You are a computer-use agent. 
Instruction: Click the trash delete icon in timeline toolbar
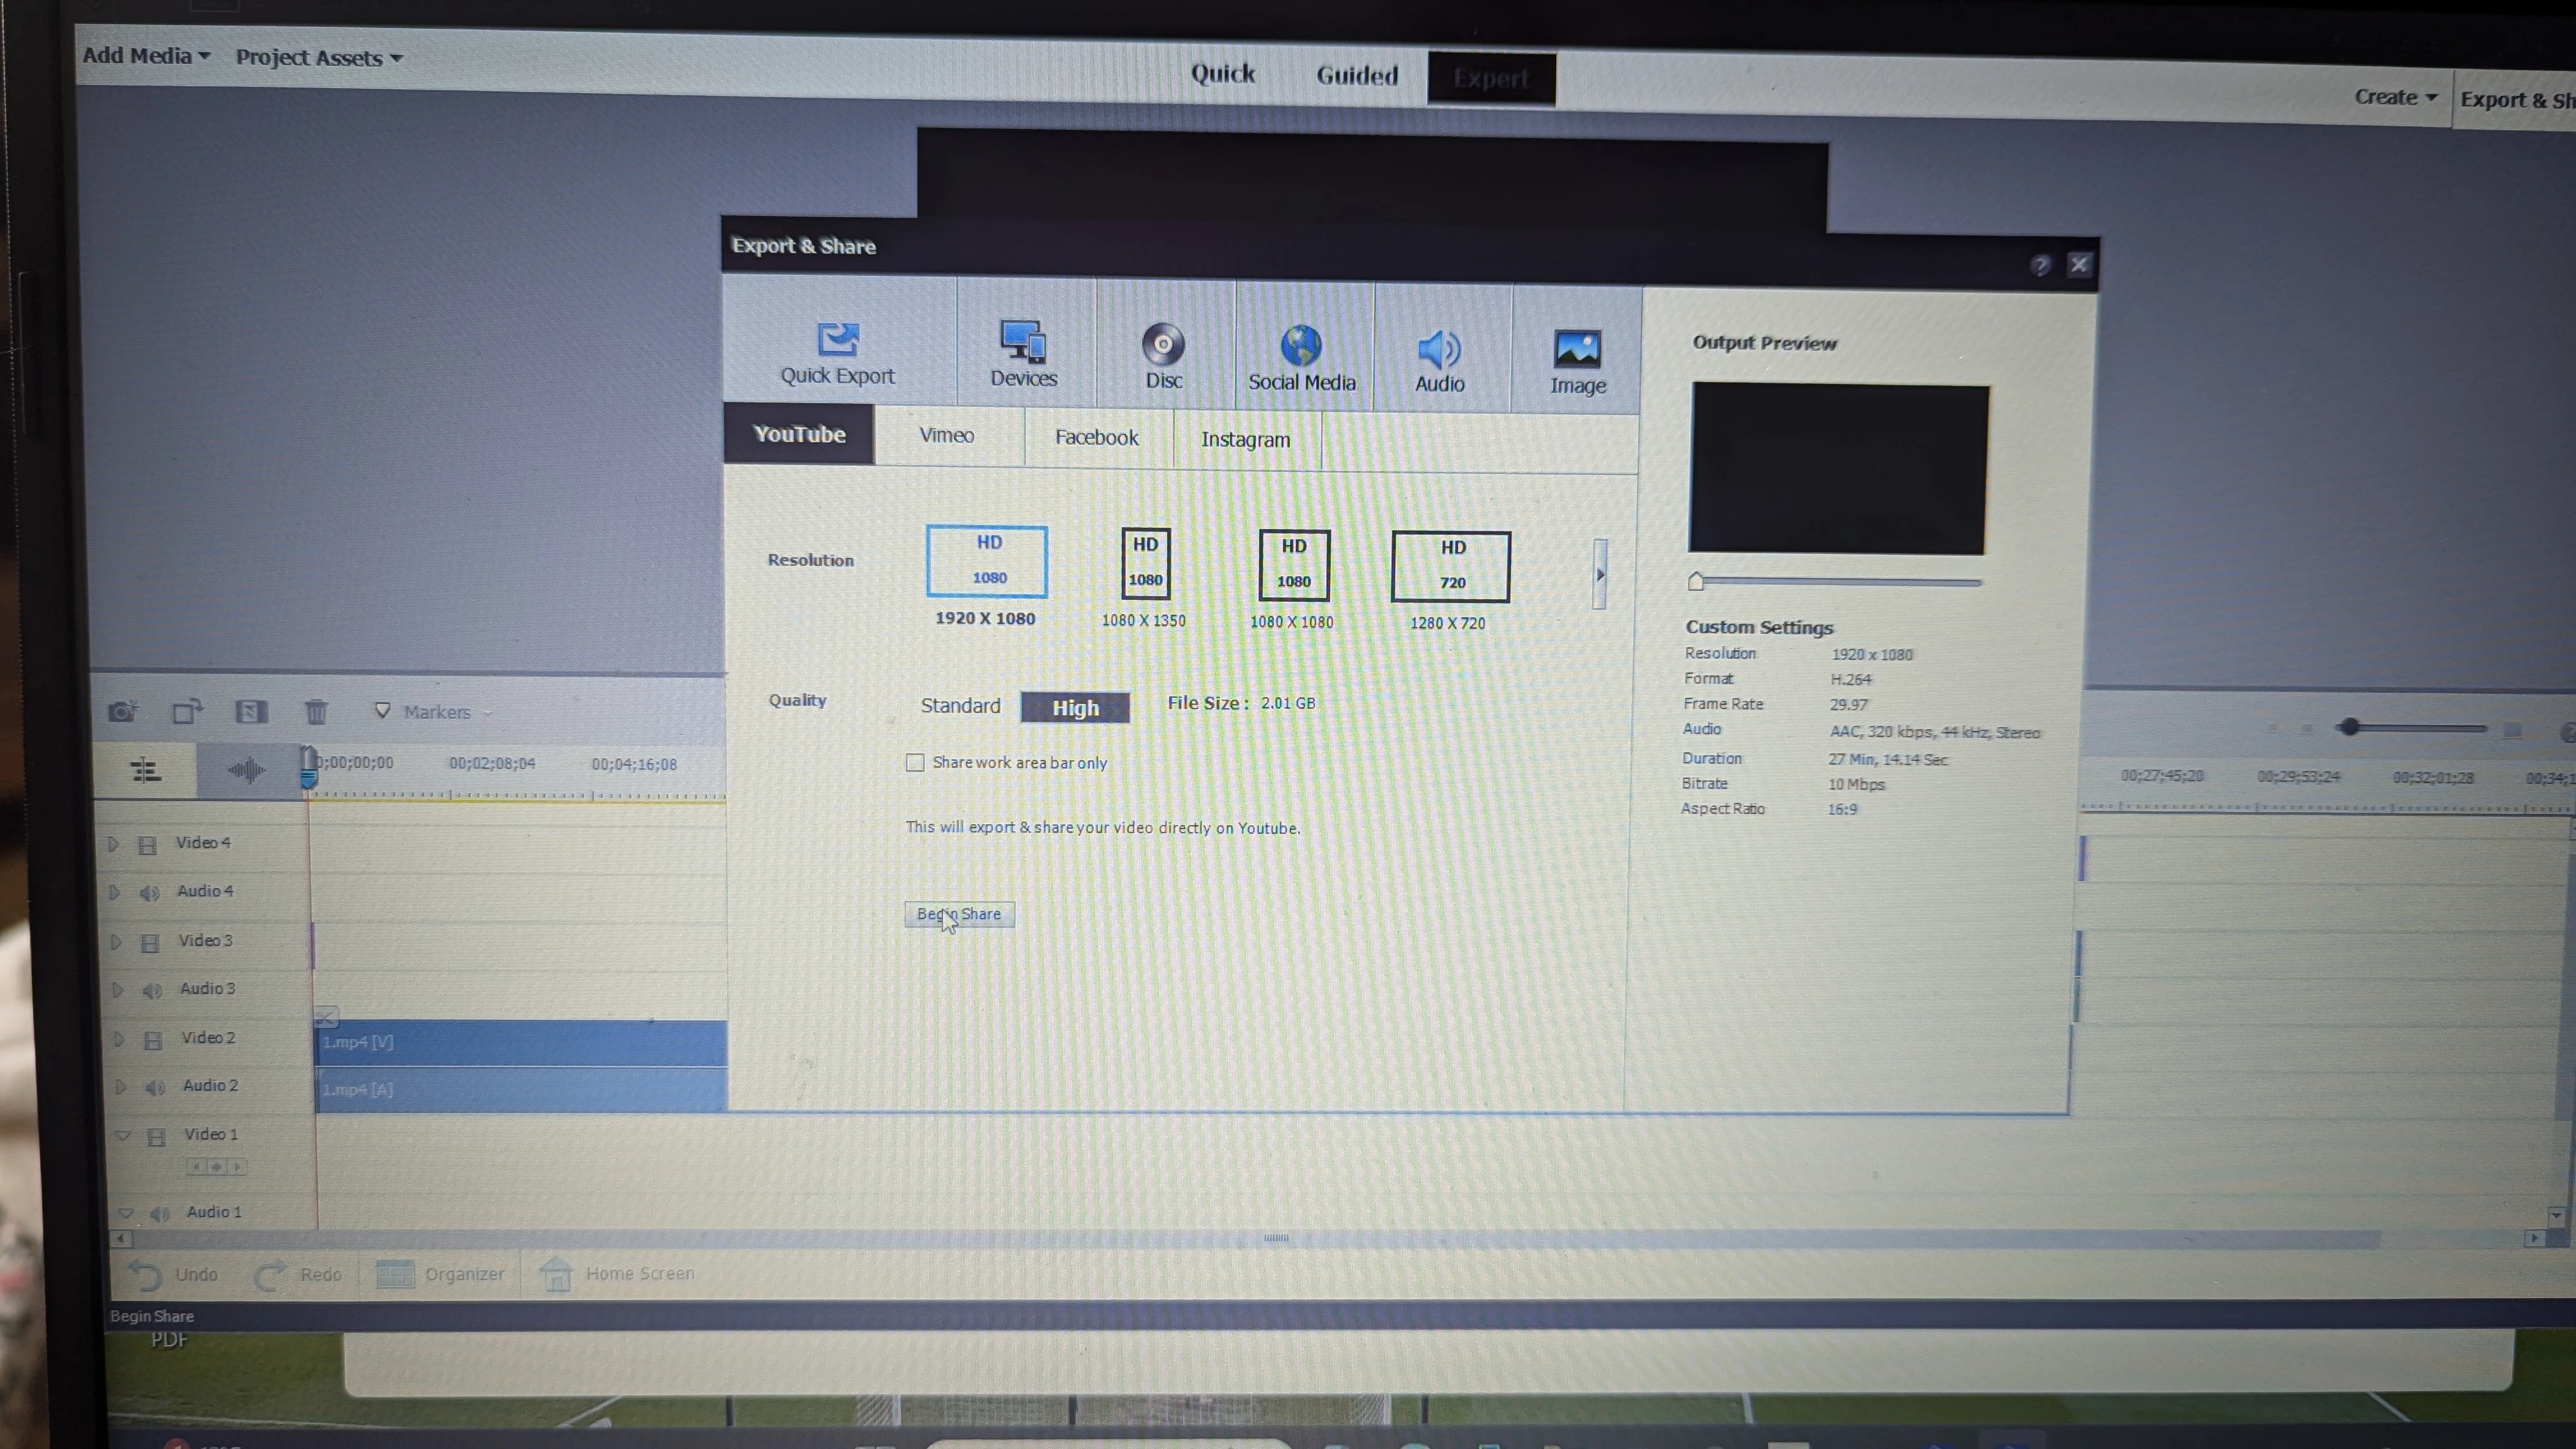coord(316,712)
